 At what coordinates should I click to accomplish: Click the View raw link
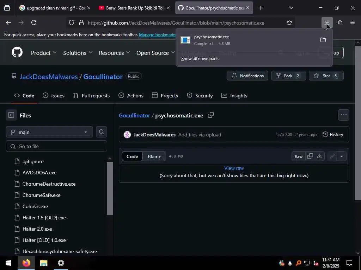tap(234, 168)
